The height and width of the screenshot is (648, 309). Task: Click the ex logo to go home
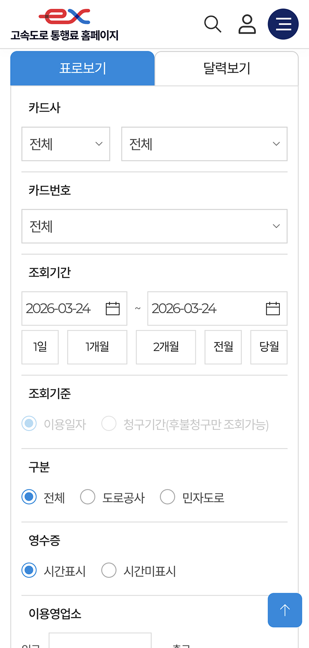[64, 15]
